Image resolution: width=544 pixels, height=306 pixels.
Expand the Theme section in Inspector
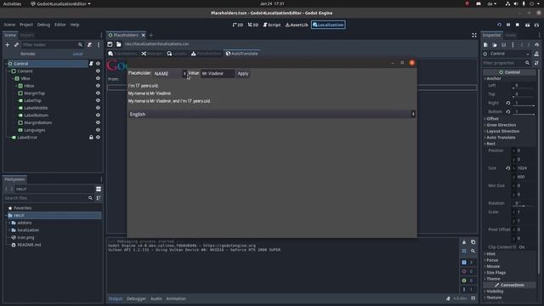[493, 279]
